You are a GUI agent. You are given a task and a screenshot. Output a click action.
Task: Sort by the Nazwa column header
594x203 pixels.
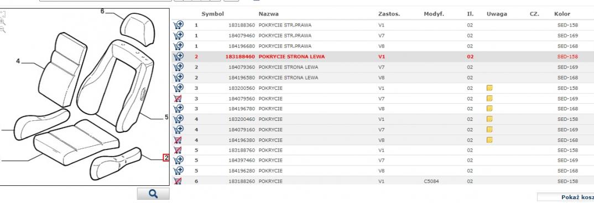pyautogui.click(x=269, y=14)
